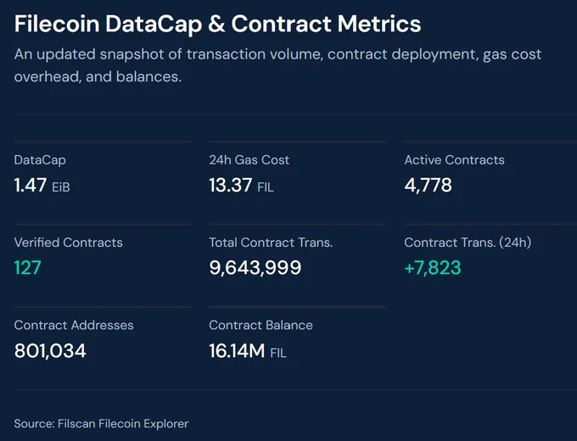Select the Contract Addresses label

(74, 325)
